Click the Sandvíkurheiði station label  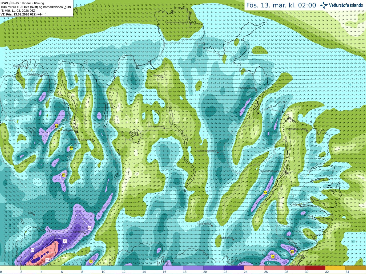[247, 88]
